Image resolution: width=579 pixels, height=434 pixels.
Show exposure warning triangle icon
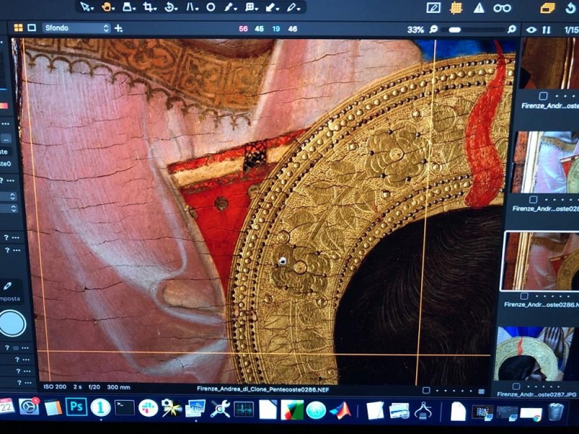tap(479, 8)
